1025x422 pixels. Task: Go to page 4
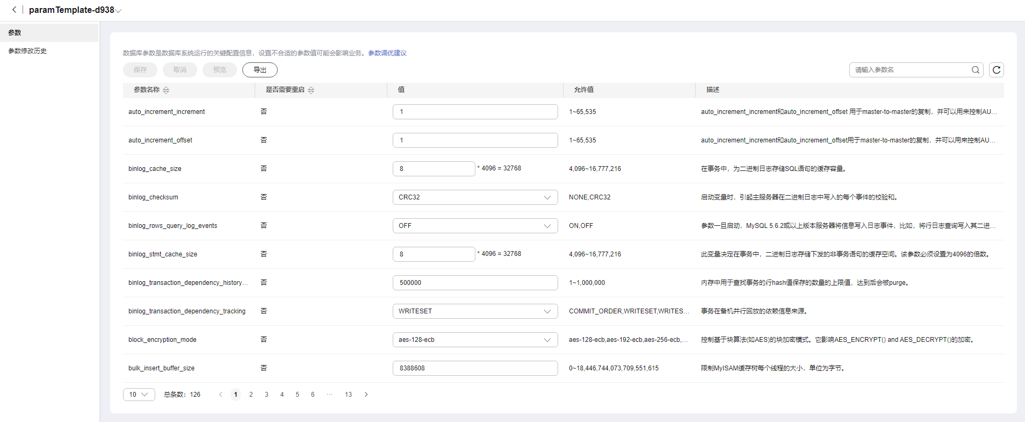282,395
